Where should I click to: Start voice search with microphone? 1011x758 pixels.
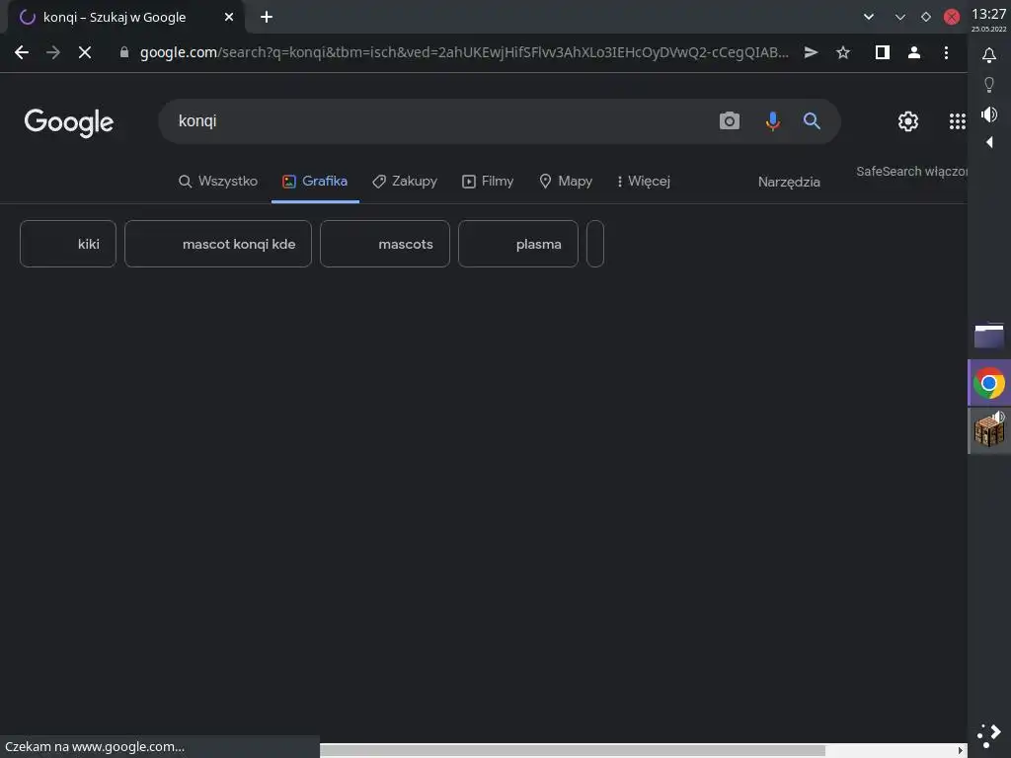pyautogui.click(x=772, y=120)
